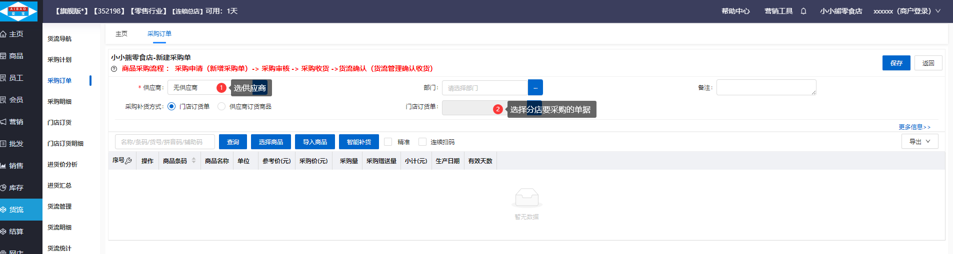Switch to the 主页 tab
This screenshot has height=254, width=953.
click(x=121, y=33)
